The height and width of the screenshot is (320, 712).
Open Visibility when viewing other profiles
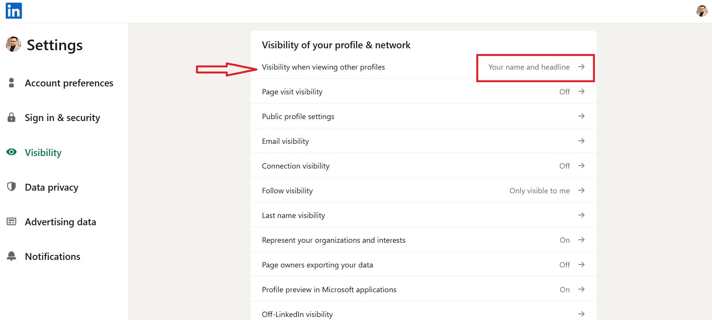point(423,67)
